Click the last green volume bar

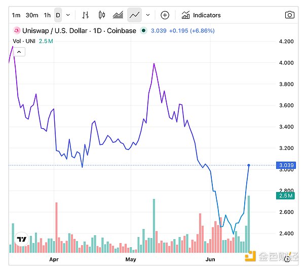tap(249, 224)
